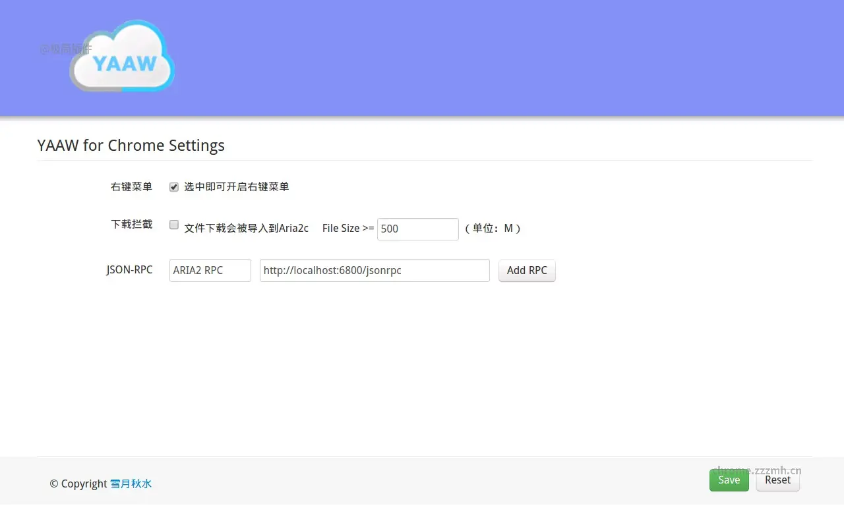Click the purple header banner
Viewport: 844px width, 527px height.
click(422, 58)
